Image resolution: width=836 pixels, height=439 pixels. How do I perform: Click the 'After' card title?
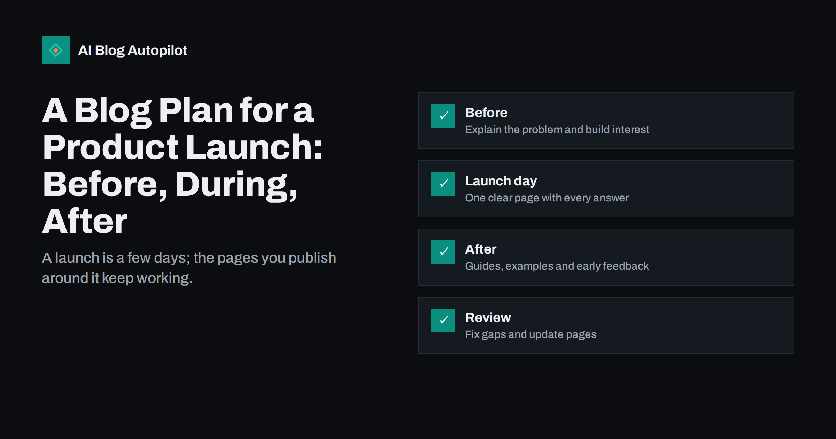(x=481, y=249)
